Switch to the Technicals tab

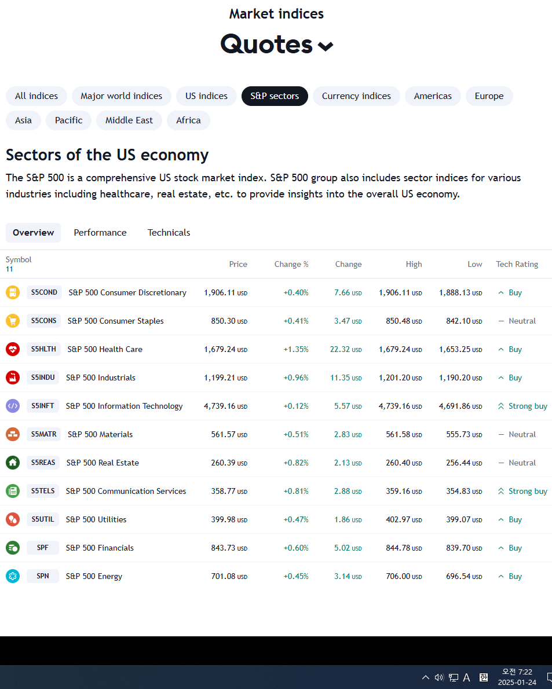[169, 232]
